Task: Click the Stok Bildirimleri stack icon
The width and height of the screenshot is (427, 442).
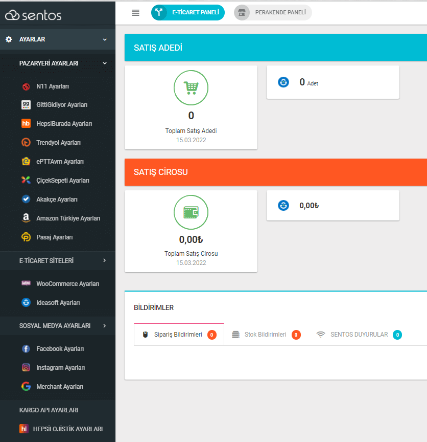Action: click(235, 335)
